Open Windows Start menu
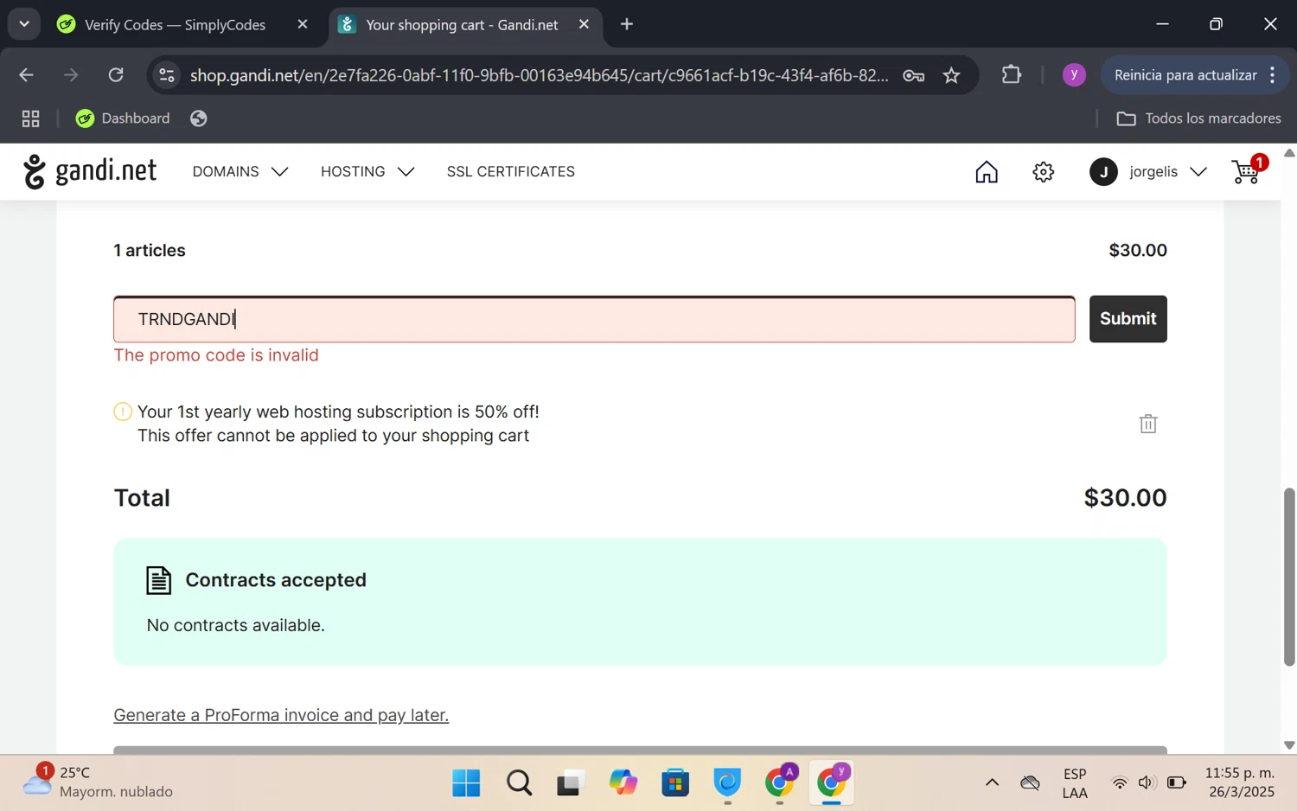 pyautogui.click(x=466, y=783)
